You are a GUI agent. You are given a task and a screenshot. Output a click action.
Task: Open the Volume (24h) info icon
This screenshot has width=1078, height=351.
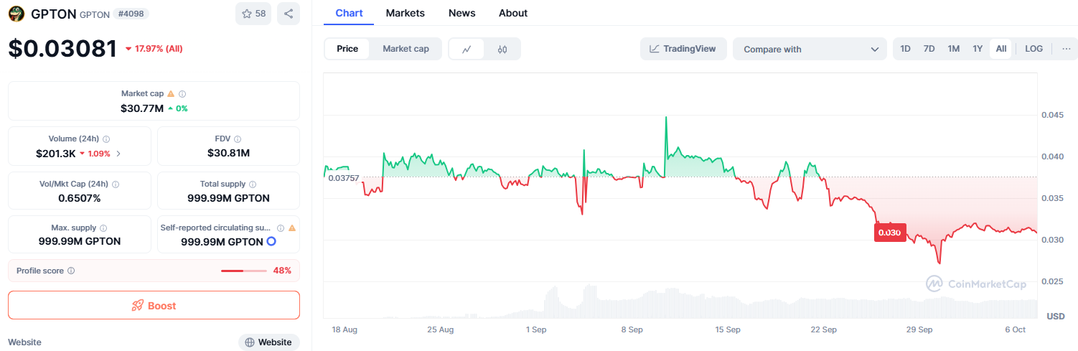(106, 139)
